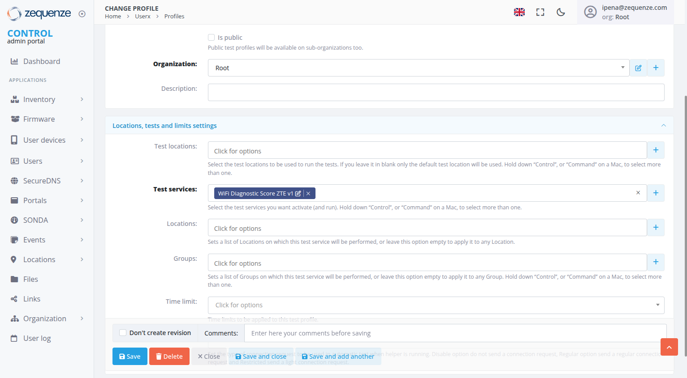Add a test service with plus icon

pyautogui.click(x=656, y=193)
